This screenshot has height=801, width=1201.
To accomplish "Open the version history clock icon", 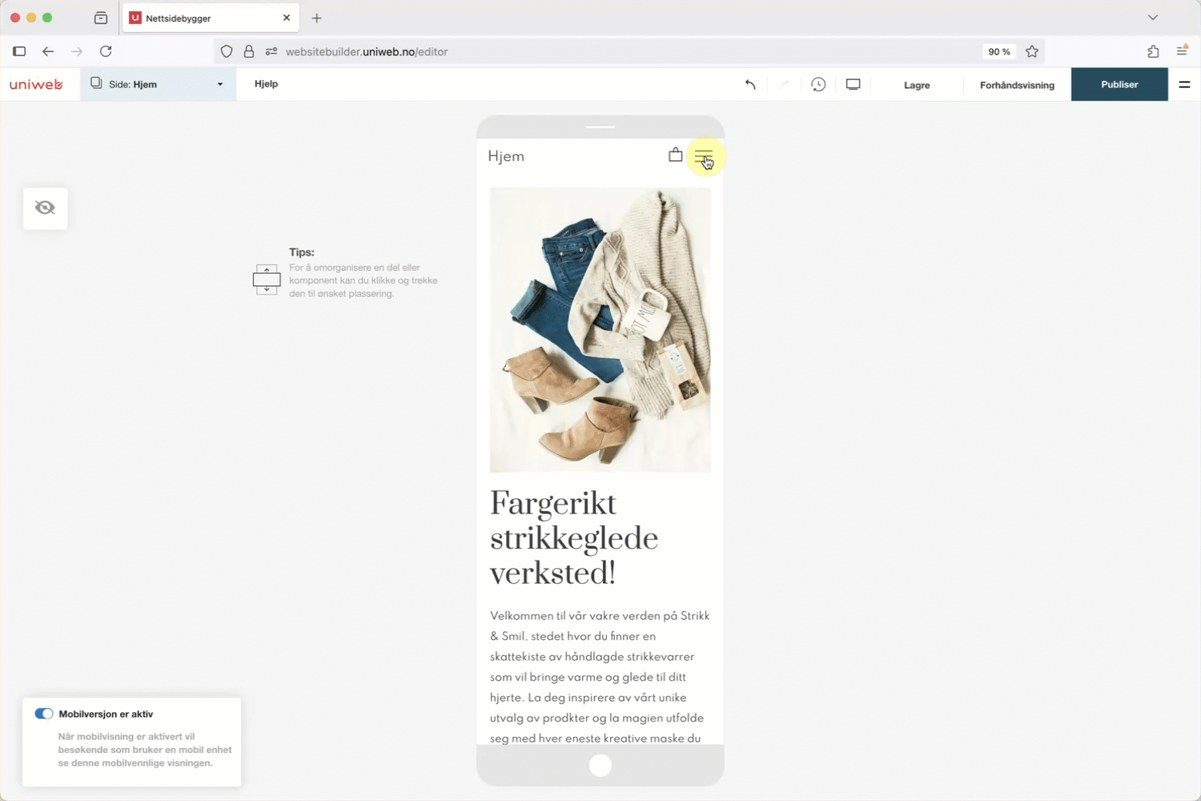I will (818, 84).
